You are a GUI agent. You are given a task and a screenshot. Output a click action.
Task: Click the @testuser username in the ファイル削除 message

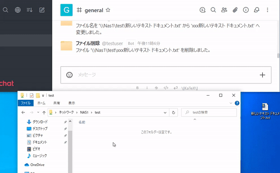[x=112, y=43]
